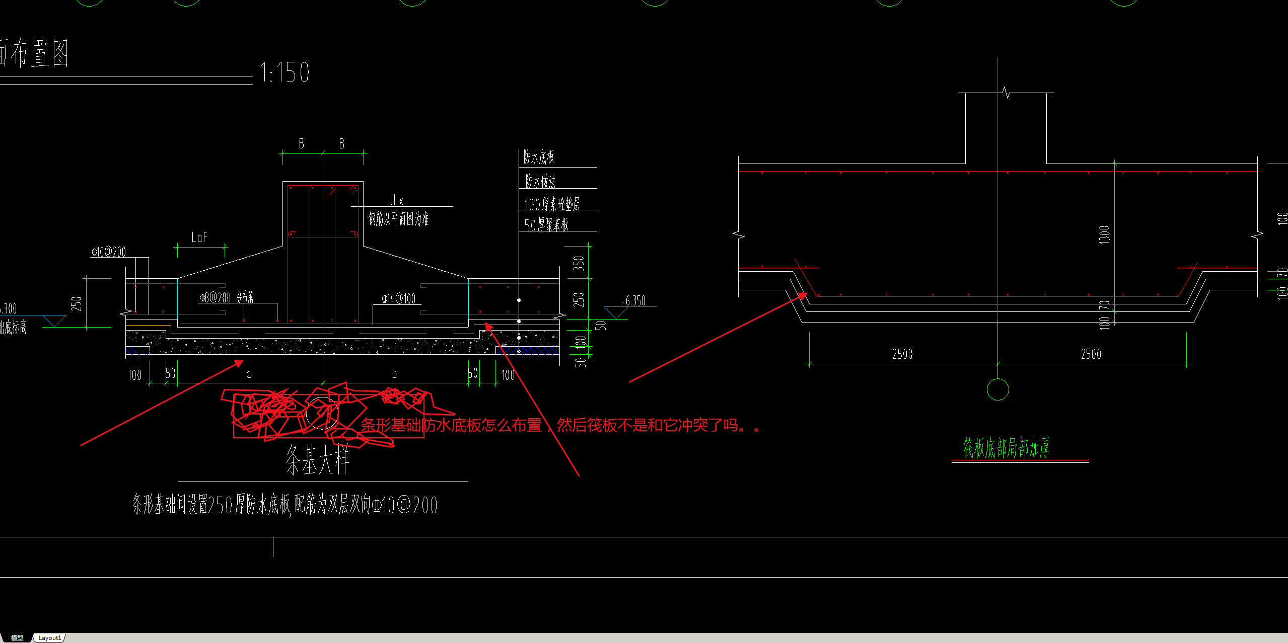This screenshot has height=643, width=1288.
Task: Select the 钢筋以平面图为准 note
Action: pyautogui.click(x=398, y=218)
